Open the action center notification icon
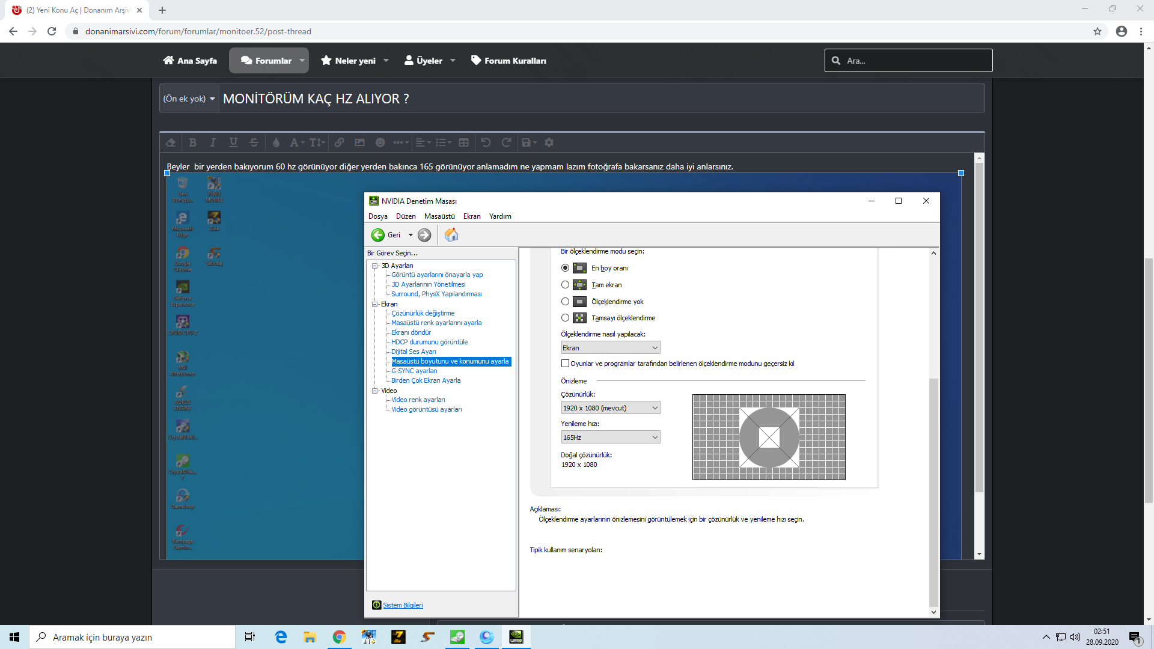Image resolution: width=1154 pixels, height=649 pixels. coord(1135,638)
